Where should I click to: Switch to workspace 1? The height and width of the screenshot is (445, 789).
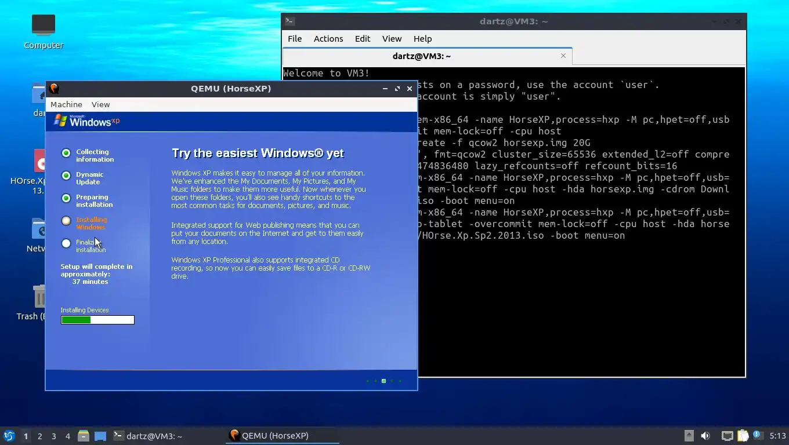pyautogui.click(x=26, y=436)
